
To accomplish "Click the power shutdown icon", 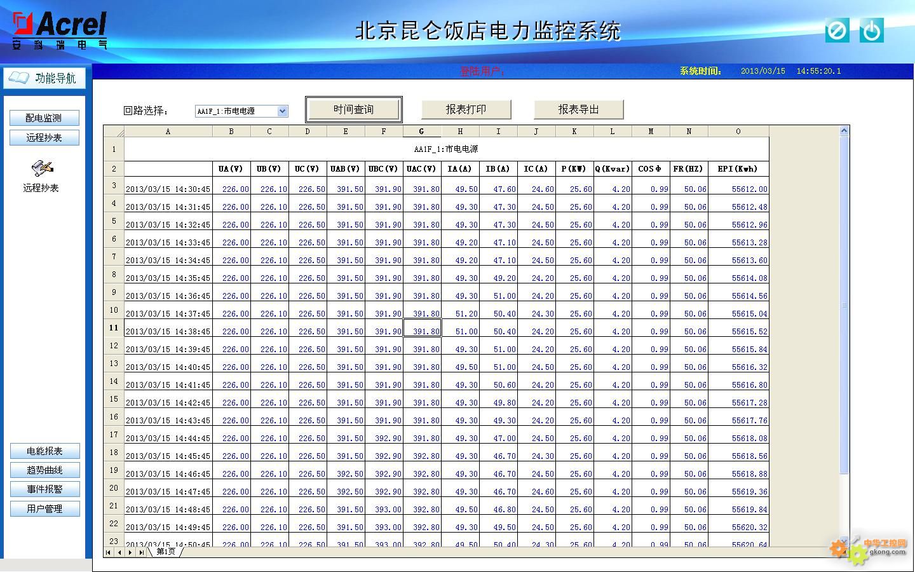I will 871,31.
